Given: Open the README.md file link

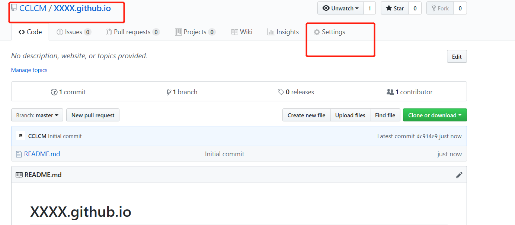Looking at the screenshot, I should [42, 154].
